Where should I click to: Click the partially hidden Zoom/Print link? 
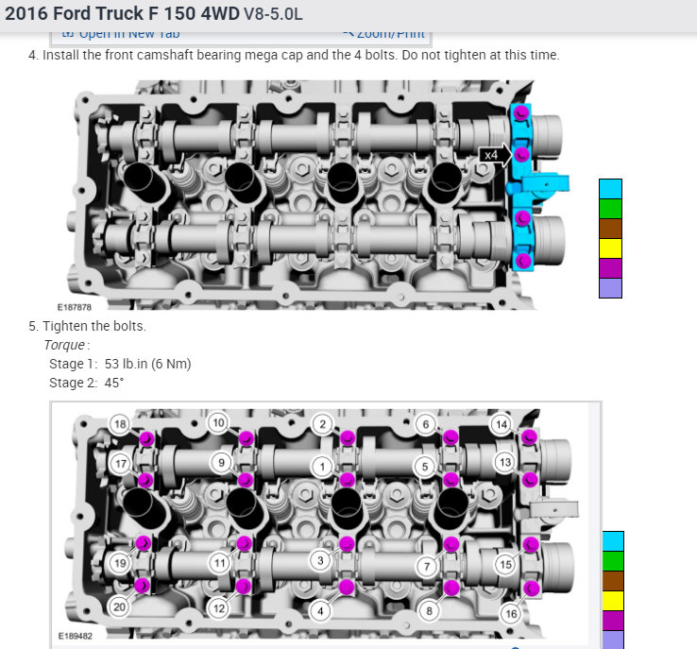tap(383, 35)
